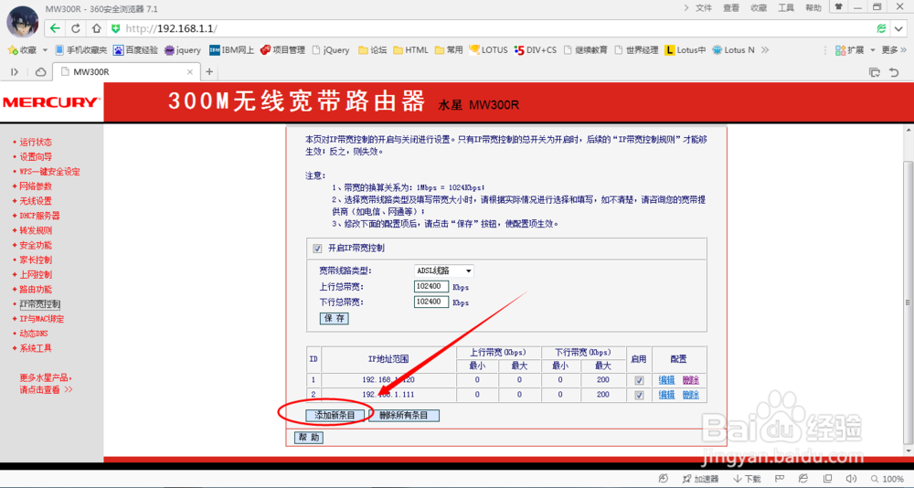Open 运行状态 in the router sidebar

pyautogui.click(x=36, y=143)
